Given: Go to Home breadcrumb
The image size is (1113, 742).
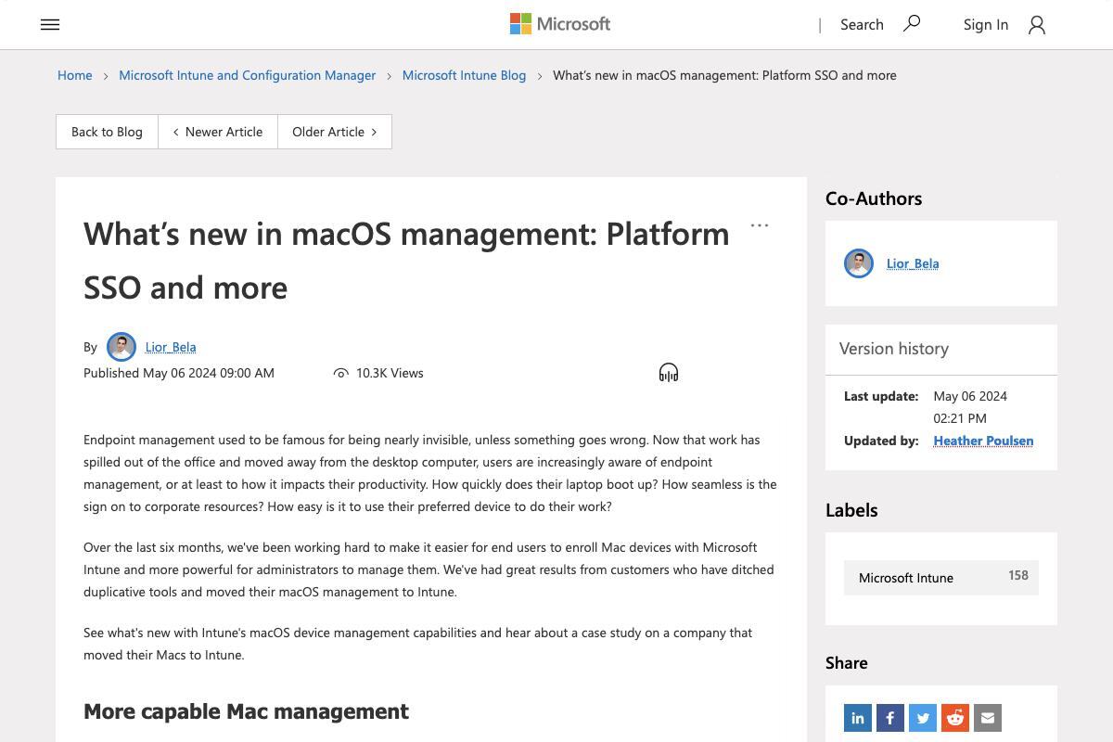Looking at the screenshot, I should 75,75.
